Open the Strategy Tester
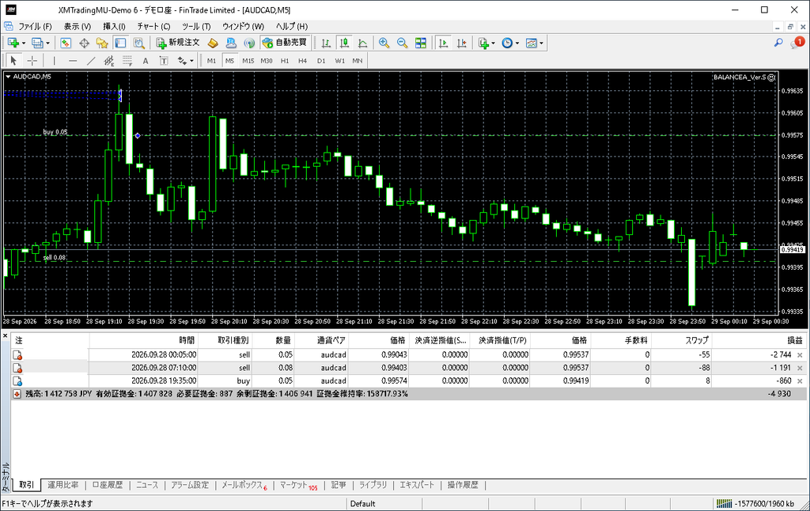Image resolution: width=810 pixels, height=511 pixels. (139, 43)
